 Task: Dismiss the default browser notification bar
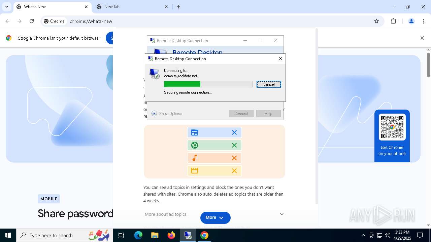click(422, 38)
